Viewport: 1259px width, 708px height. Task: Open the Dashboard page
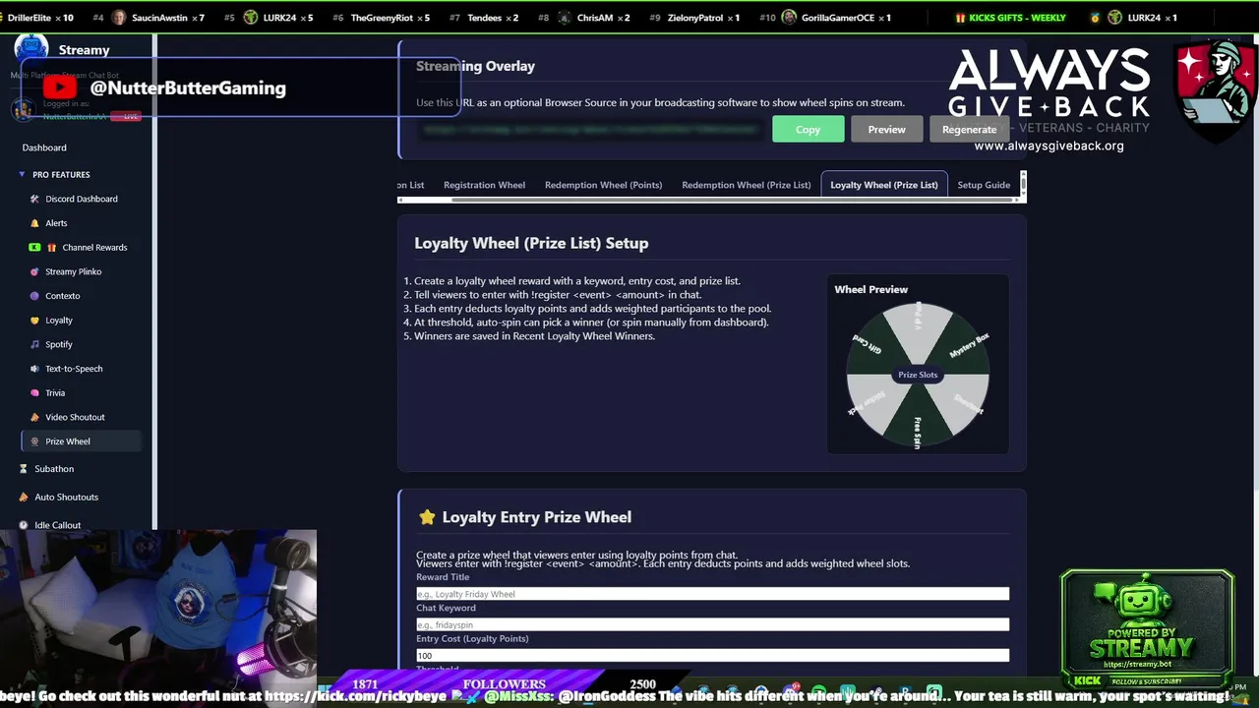(x=44, y=147)
